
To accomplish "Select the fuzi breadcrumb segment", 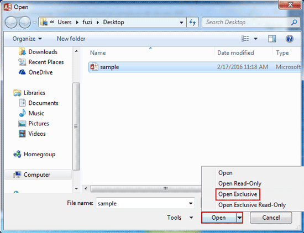I will pos(87,22).
